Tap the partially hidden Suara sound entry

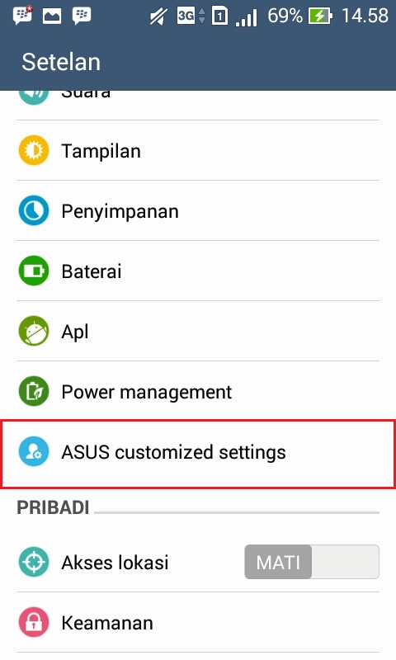click(198, 106)
